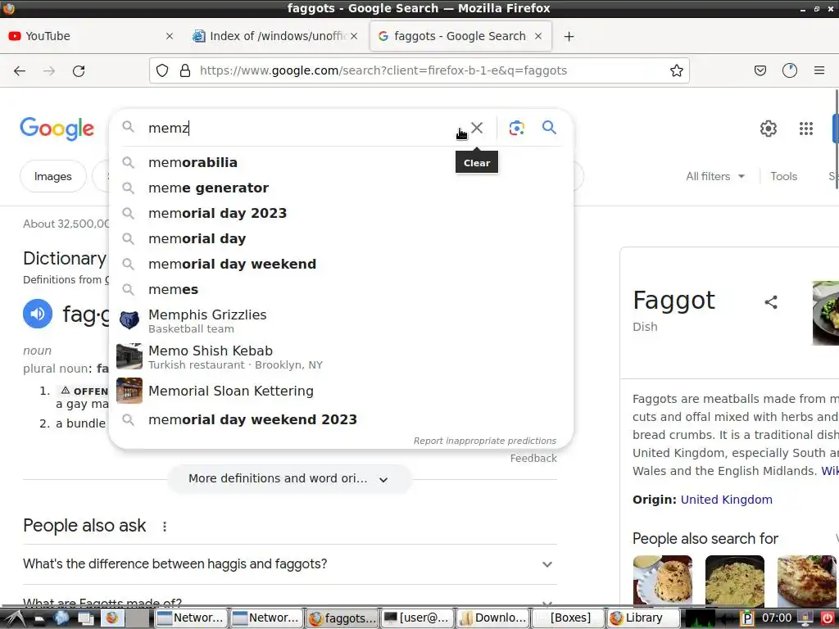Choose the memorabilia suggestion
Viewport: 839px width, 629px height.
[x=341, y=162]
